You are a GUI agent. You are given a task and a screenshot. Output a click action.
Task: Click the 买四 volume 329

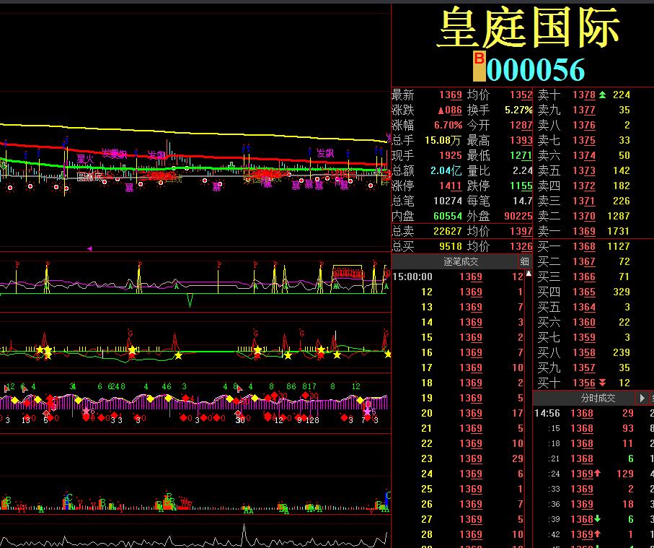pyautogui.click(x=621, y=292)
